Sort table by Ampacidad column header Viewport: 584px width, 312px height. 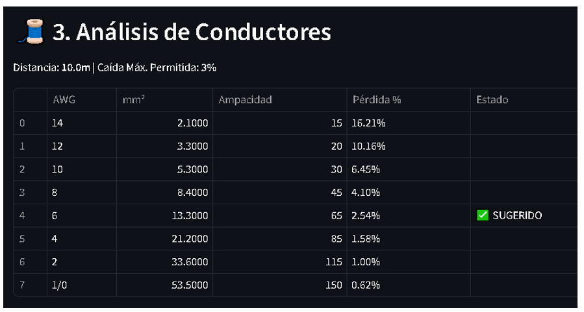point(245,100)
